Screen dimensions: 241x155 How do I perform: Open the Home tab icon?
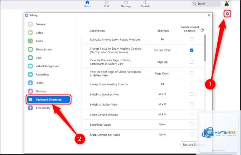click(87, 2)
